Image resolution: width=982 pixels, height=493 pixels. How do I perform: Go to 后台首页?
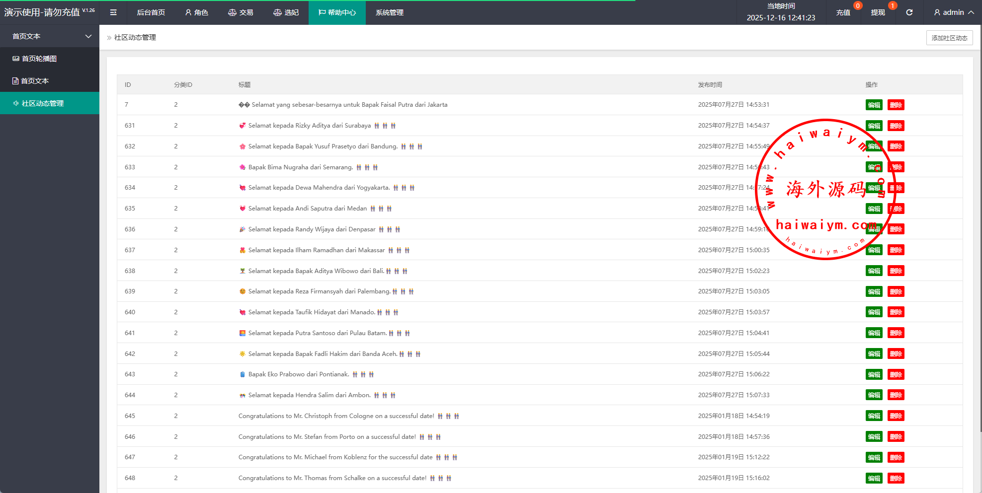[x=151, y=12]
